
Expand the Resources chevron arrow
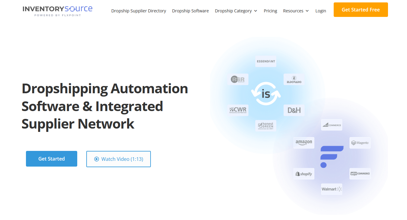point(307,11)
